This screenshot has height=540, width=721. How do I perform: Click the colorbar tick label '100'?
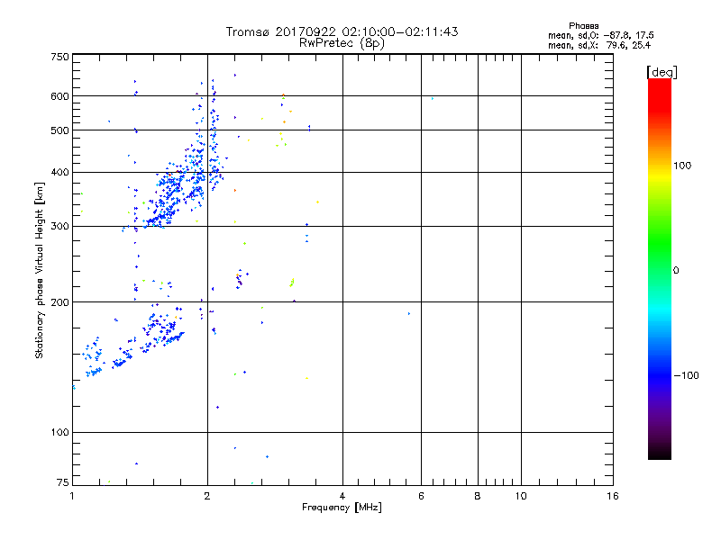pyautogui.click(x=682, y=166)
